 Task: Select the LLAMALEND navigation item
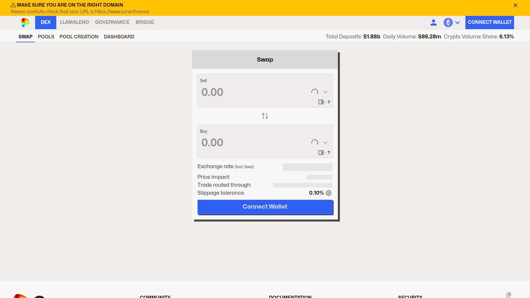click(x=74, y=22)
